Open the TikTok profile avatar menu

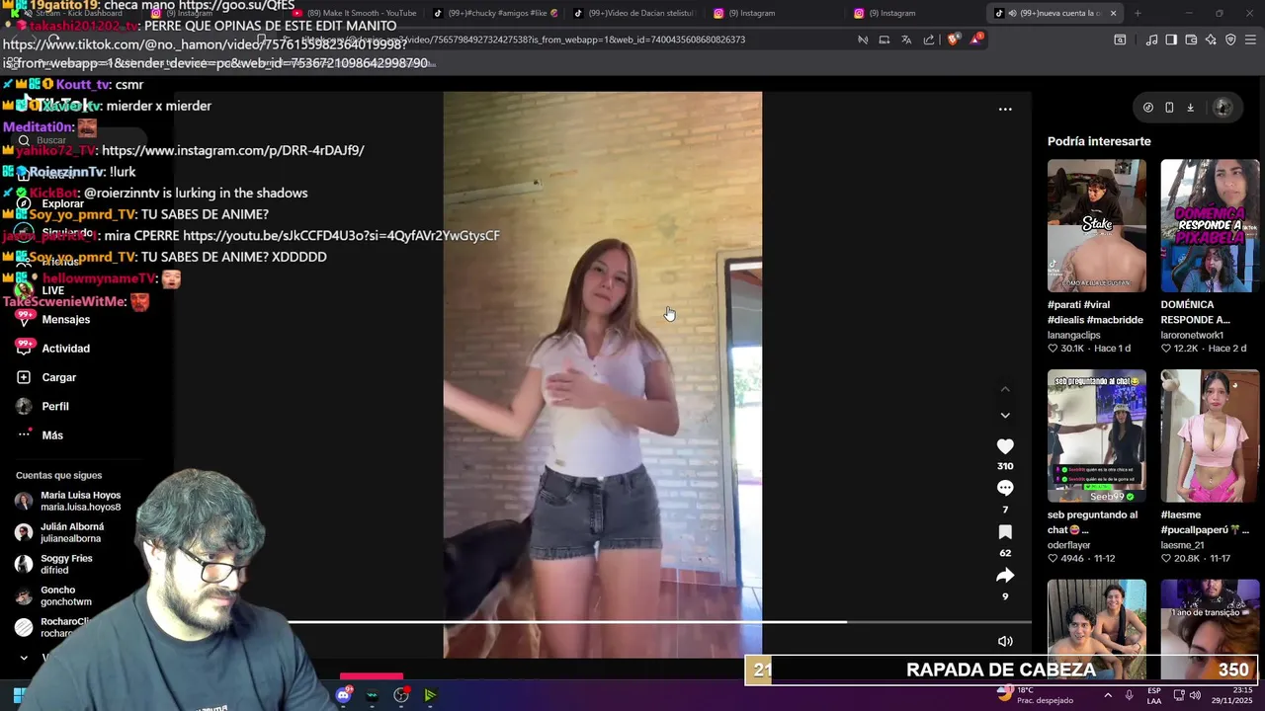1223,108
